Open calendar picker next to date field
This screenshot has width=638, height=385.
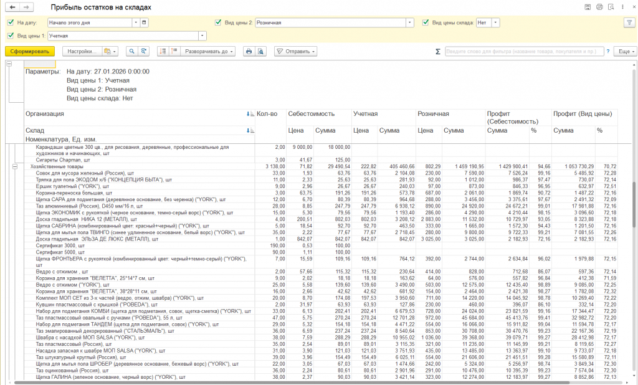pyautogui.click(x=145, y=22)
